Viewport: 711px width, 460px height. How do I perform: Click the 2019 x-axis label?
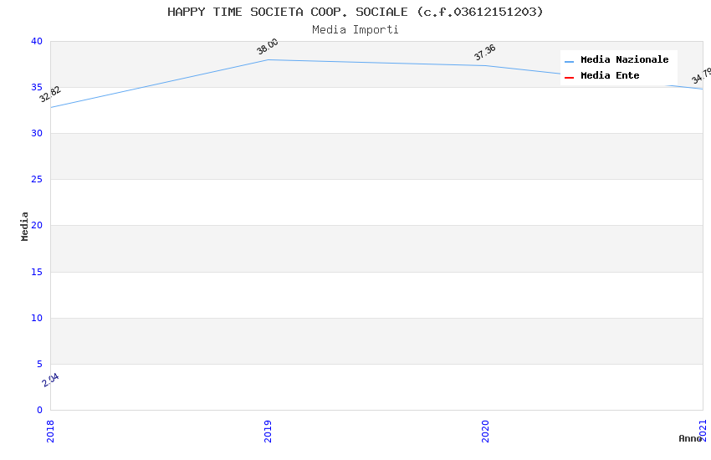[268, 431]
